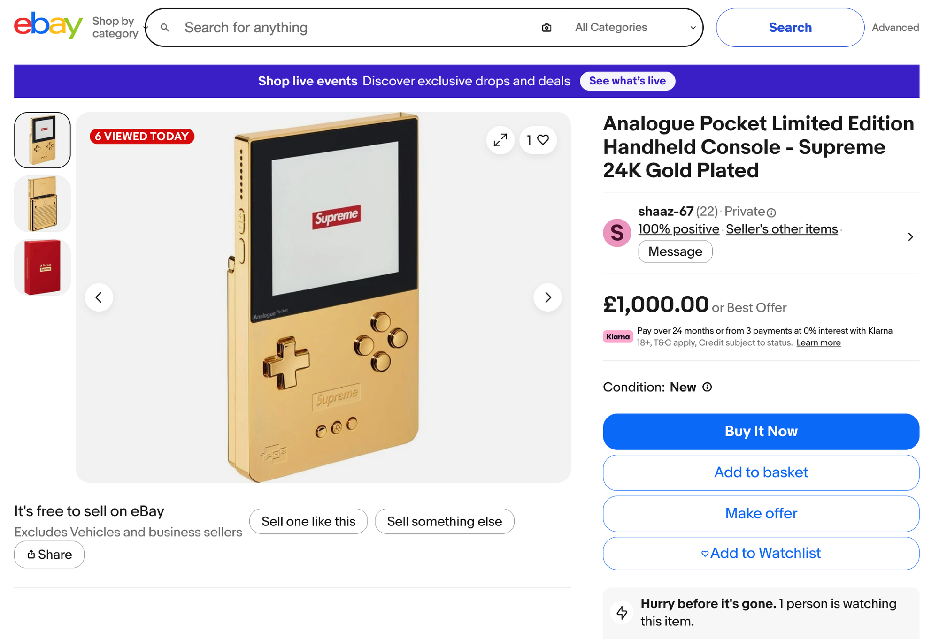Screen dimensions: 939x639
Task: Open Condition info icon
Action: tap(707, 387)
